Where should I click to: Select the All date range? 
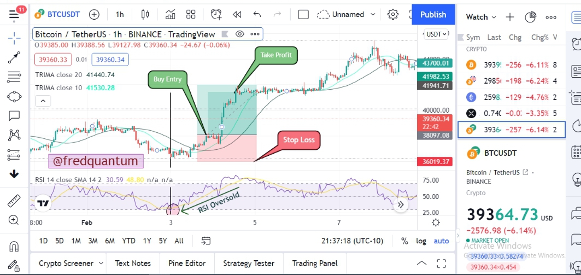[x=179, y=241]
